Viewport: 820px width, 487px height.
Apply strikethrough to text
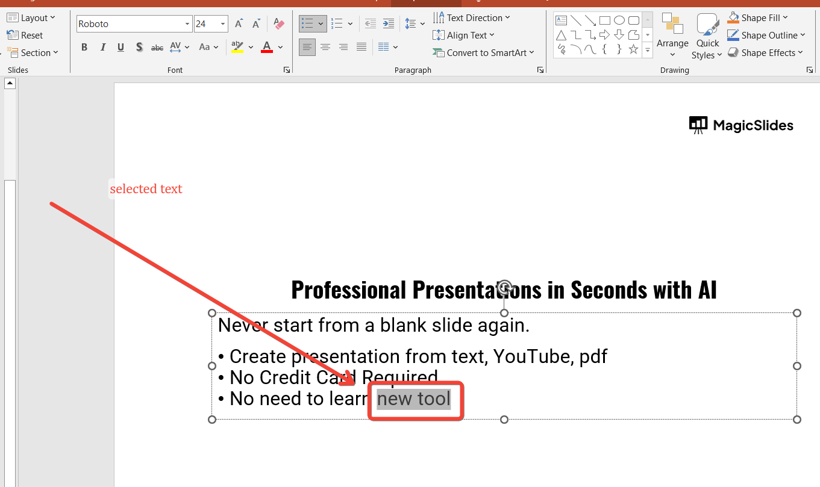(x=157, y=47)
